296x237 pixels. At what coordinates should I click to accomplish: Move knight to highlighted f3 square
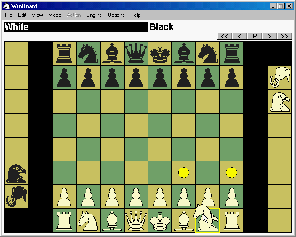coord(184,173)
